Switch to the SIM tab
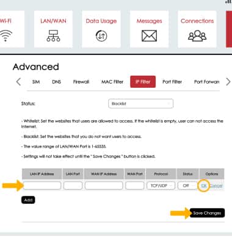The height and width of the screenshot is (244, 232). point(36,82)
